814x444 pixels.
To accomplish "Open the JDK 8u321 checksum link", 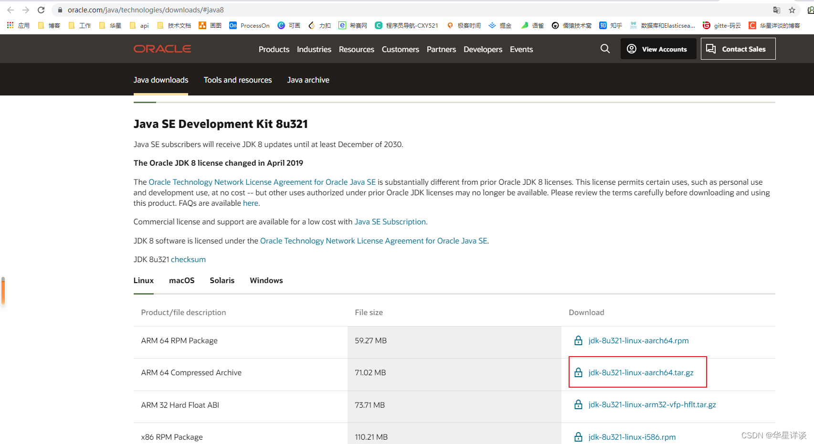I will point(189,259).
